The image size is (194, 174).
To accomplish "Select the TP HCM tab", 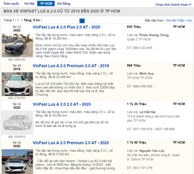I will pyautogui.click(x=46, y=4).
